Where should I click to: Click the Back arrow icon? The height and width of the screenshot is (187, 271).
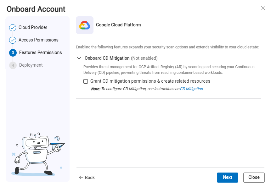point(81,178)
